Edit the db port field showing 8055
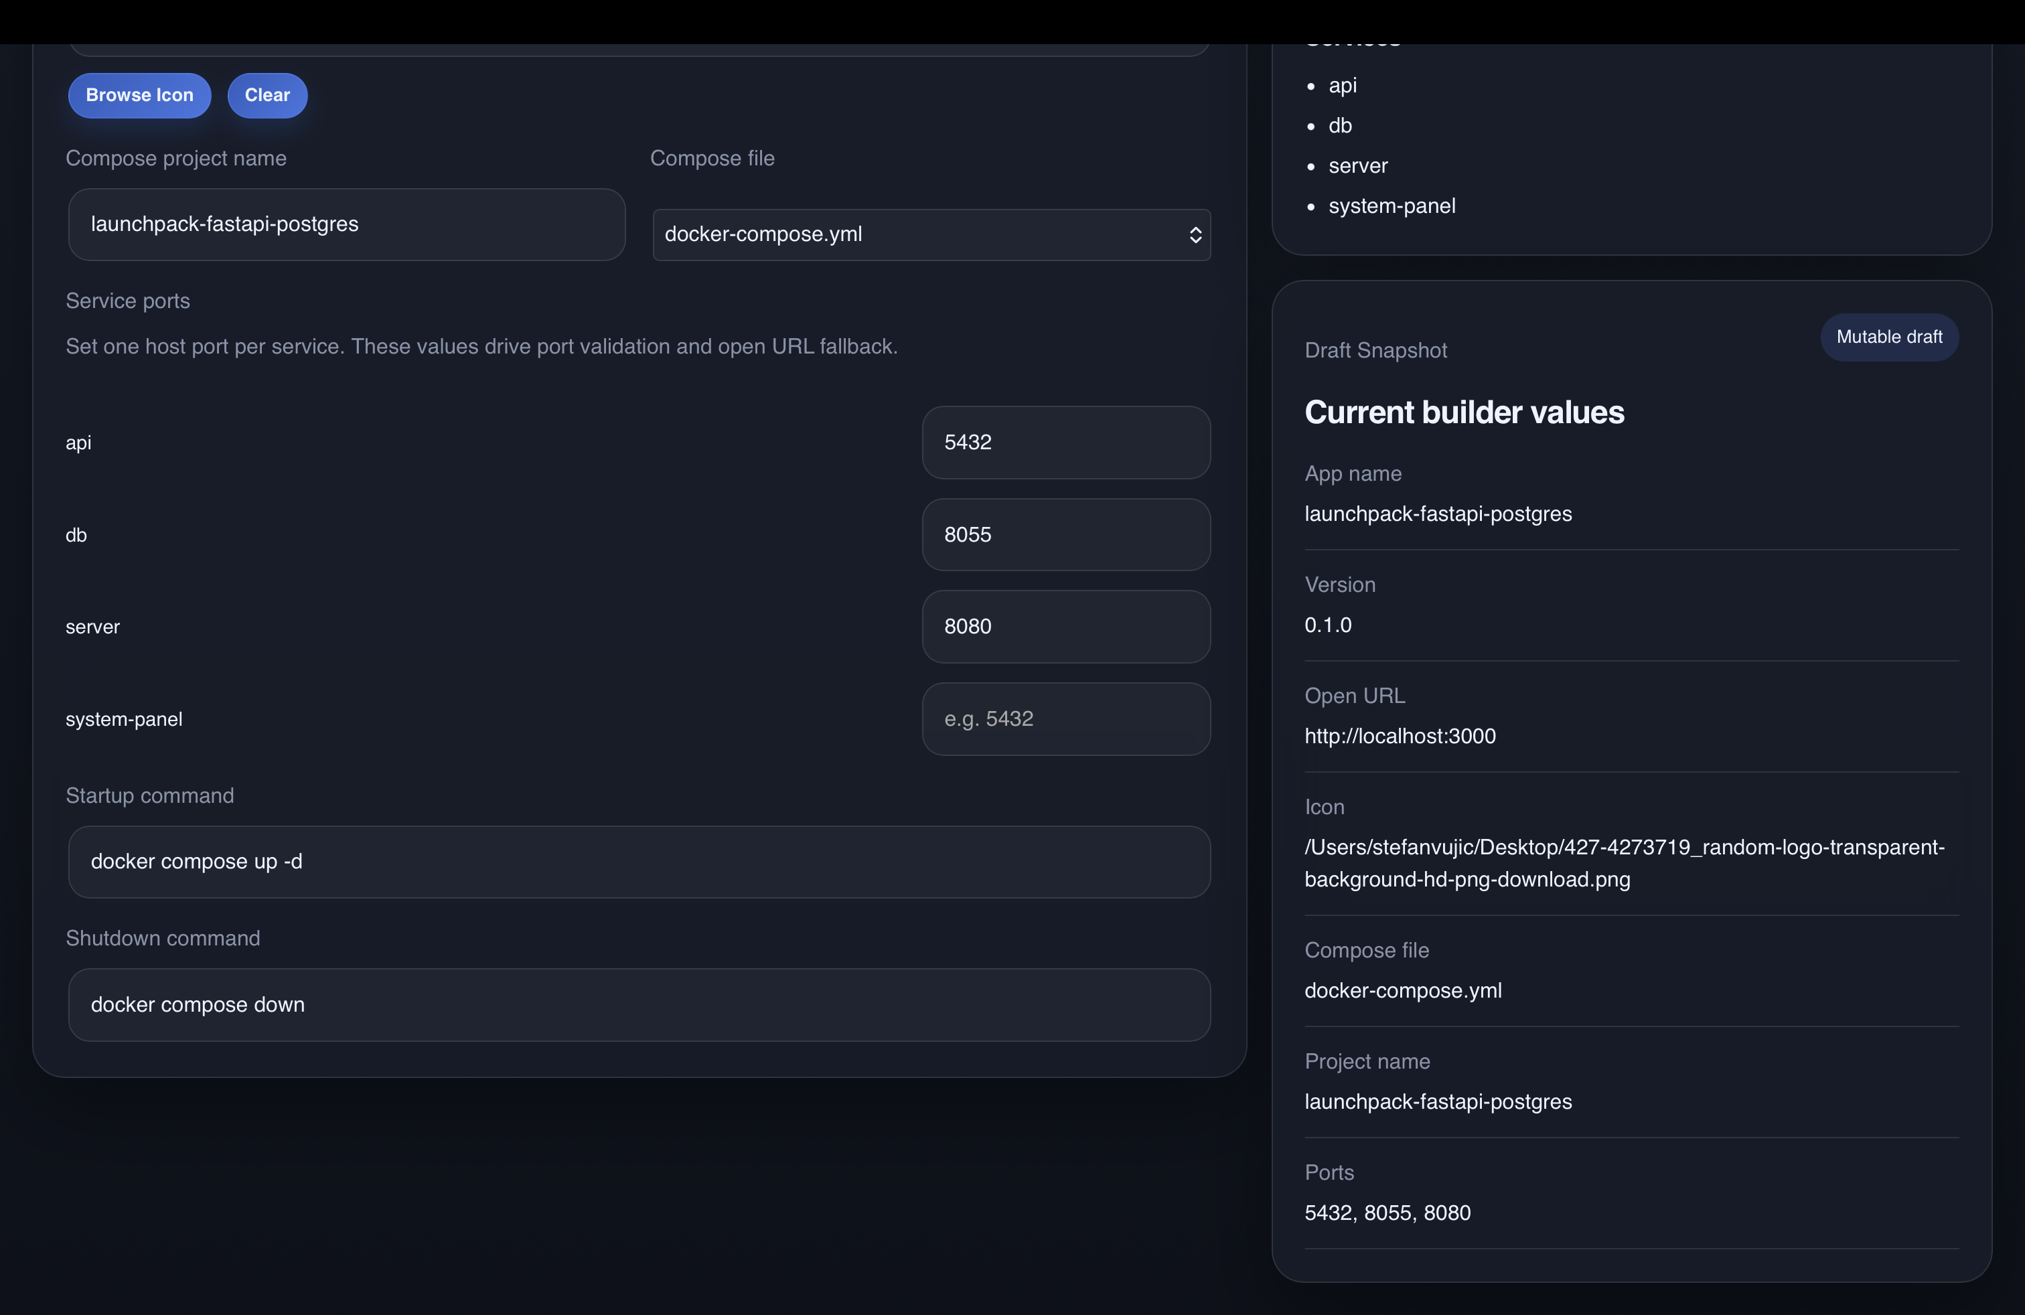The width and height of the screenshot is (2025, 1315). coord(1065,535)
